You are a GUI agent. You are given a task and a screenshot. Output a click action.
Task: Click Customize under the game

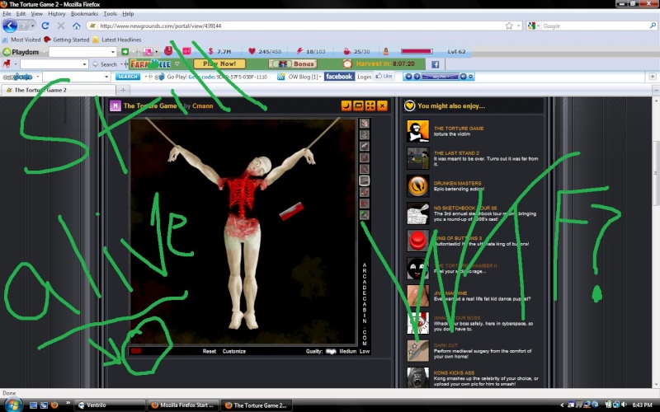[234, 352]
